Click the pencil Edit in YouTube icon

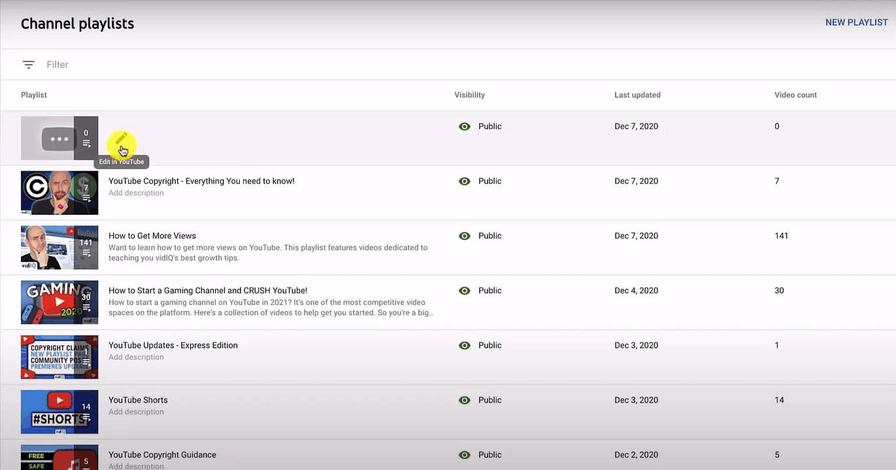[121, 139]
